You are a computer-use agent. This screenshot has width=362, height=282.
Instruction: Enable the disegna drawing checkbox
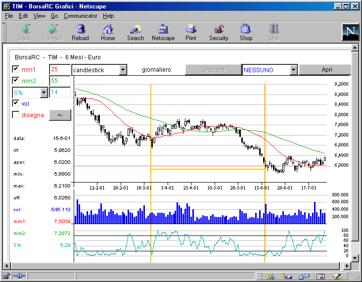15,115
